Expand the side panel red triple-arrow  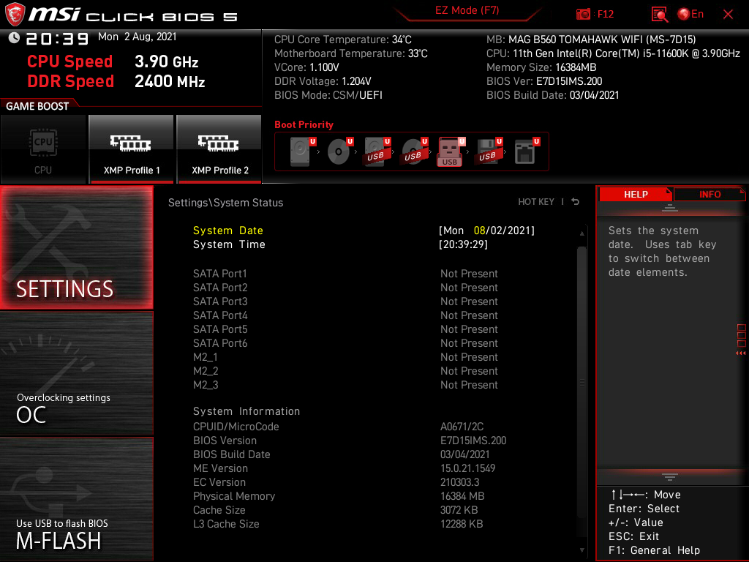click(741, 353)
